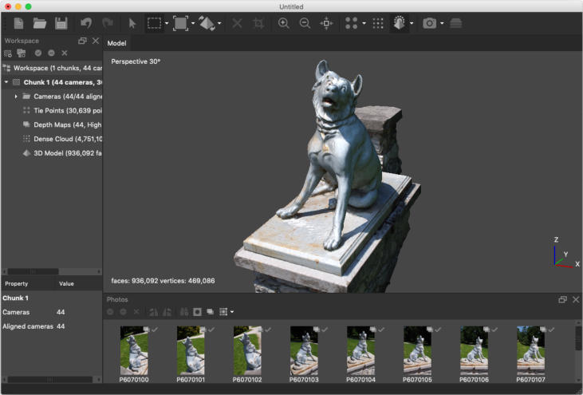
Task: Undo the last action
Action: [86, 23]
